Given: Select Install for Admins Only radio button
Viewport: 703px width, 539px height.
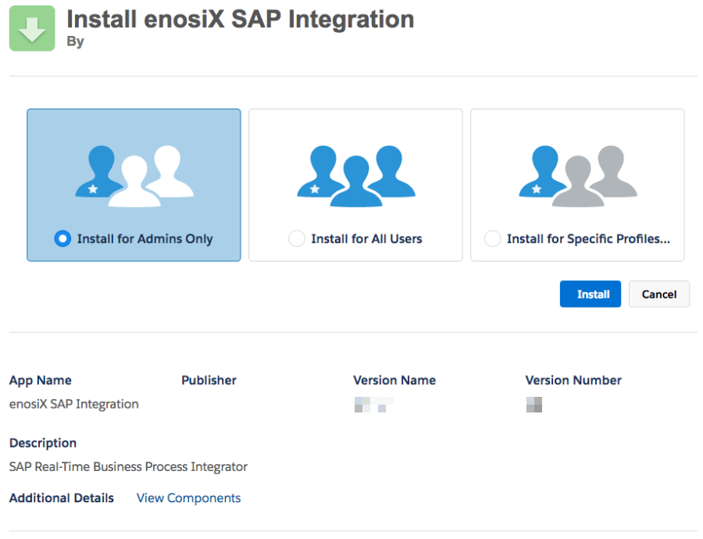Looking at the screenshot, I should [x=62, y=238].
